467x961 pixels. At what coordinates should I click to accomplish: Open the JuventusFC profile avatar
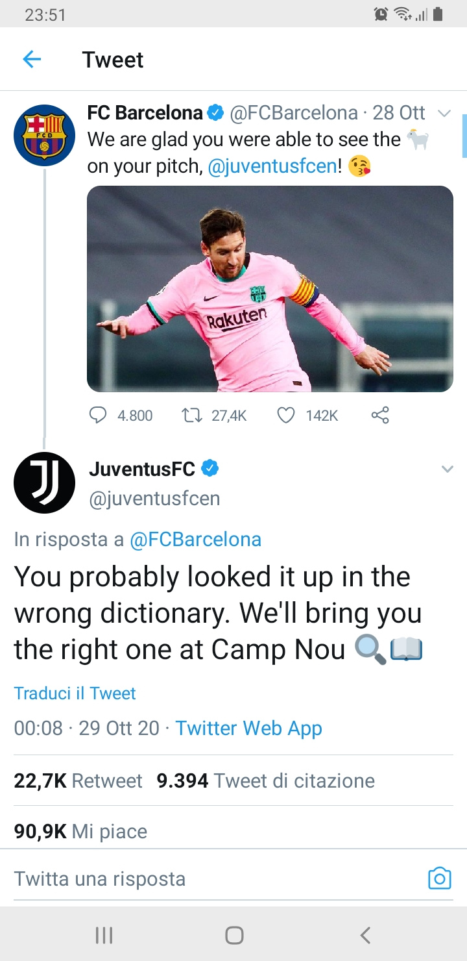(44, 482)
